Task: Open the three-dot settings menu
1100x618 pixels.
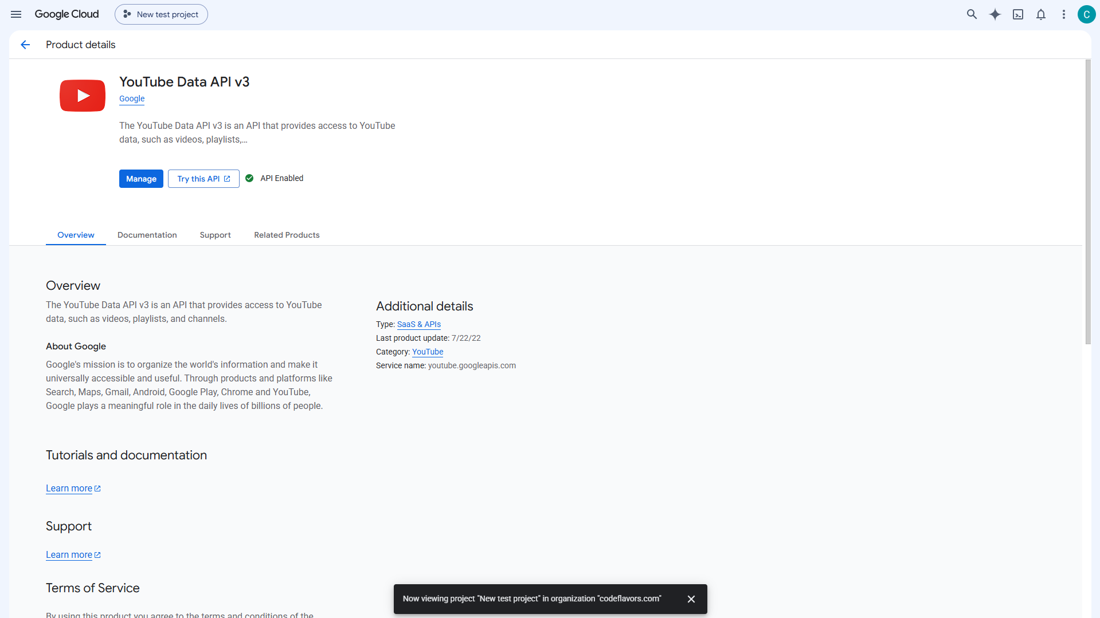Action: click(1064, 14)
